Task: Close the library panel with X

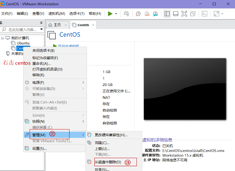Action: click(x=41, y=23)
